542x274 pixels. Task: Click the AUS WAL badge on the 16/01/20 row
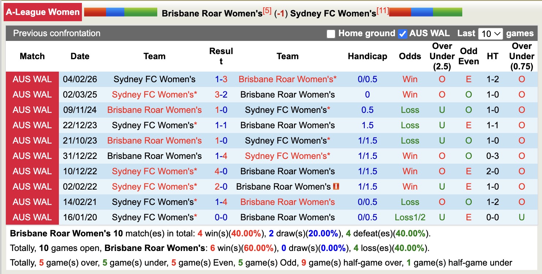[x=32, y=217]
